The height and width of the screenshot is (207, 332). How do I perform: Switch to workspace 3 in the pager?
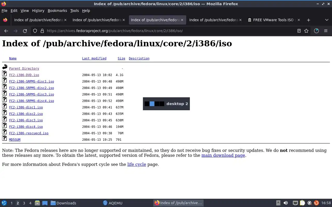[x=24, y=203]
